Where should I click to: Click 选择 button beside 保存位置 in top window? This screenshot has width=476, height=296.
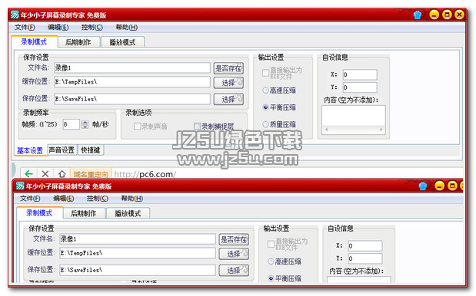[228, 99]
